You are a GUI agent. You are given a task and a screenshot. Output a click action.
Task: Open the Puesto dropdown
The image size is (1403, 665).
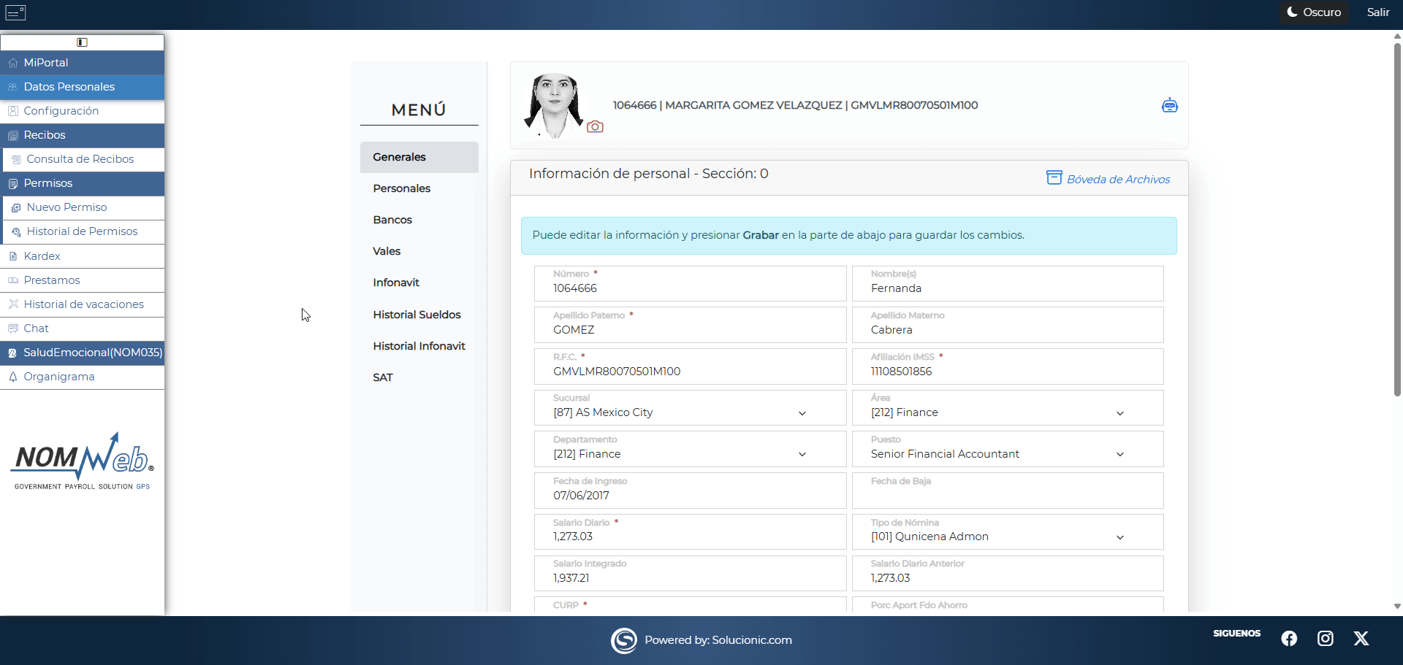point(1119,454)
